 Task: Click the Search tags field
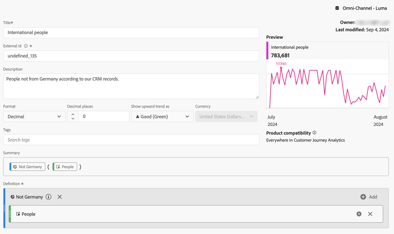[131, 140]
